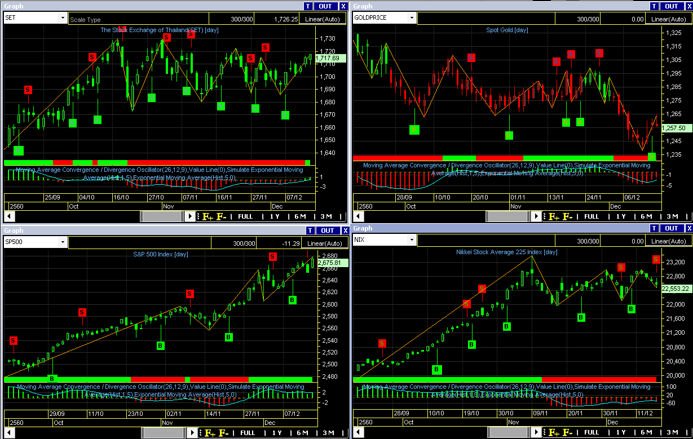
Task: Click the scroll-right arrow on the SP500 graph
Action: pos(193,433)
